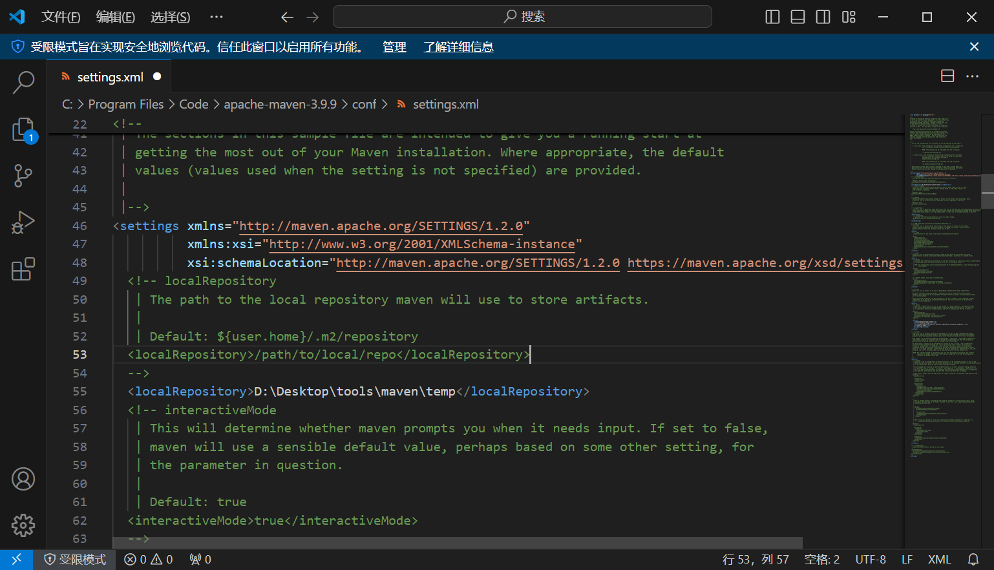Click the minimap scrollbar slider
994x570 pixels.
coord(987,191)
